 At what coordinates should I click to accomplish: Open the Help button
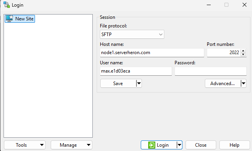pyautogui.click(x=234, y=145)
